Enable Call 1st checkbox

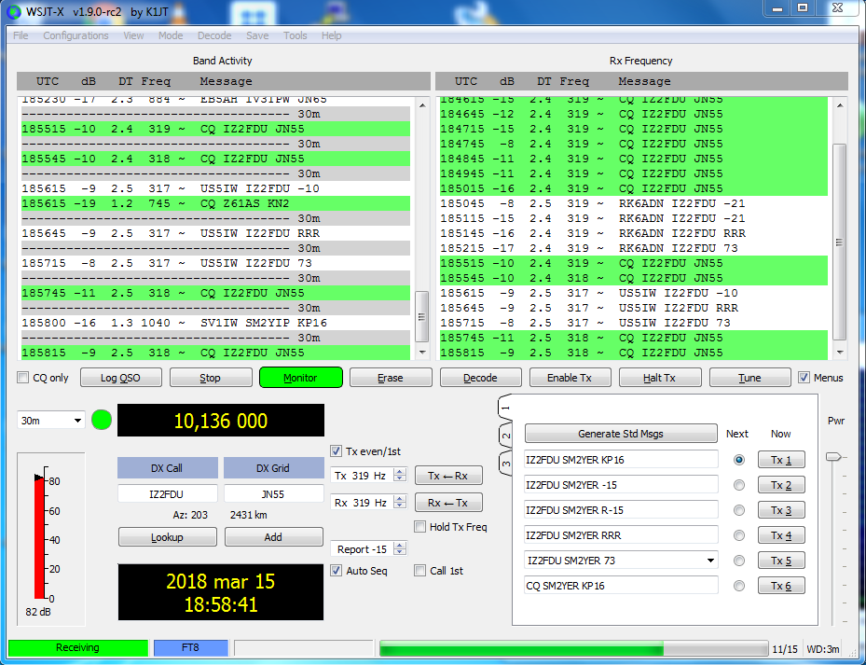(x=419, y=571)
